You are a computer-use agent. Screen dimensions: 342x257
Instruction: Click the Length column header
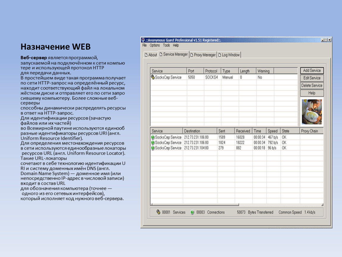click(x=247, y=71)
